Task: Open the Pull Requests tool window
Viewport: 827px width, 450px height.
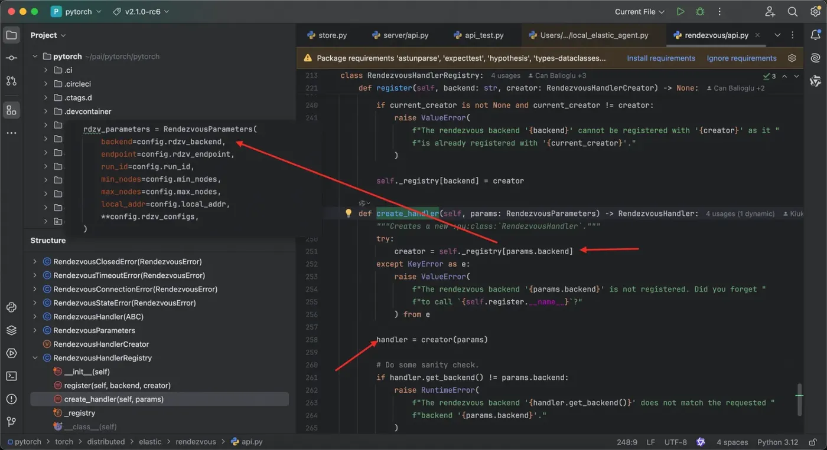Action: point(11,80)
